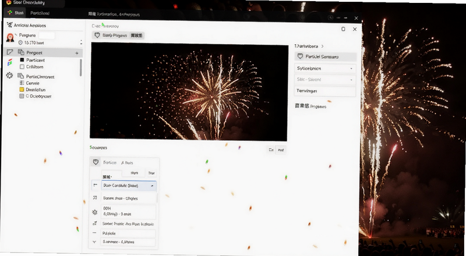Collapse the small arrow beside the user name
The width and height of the screenshot is (466, 256).
pyautogui.click(x=16, y=34)
